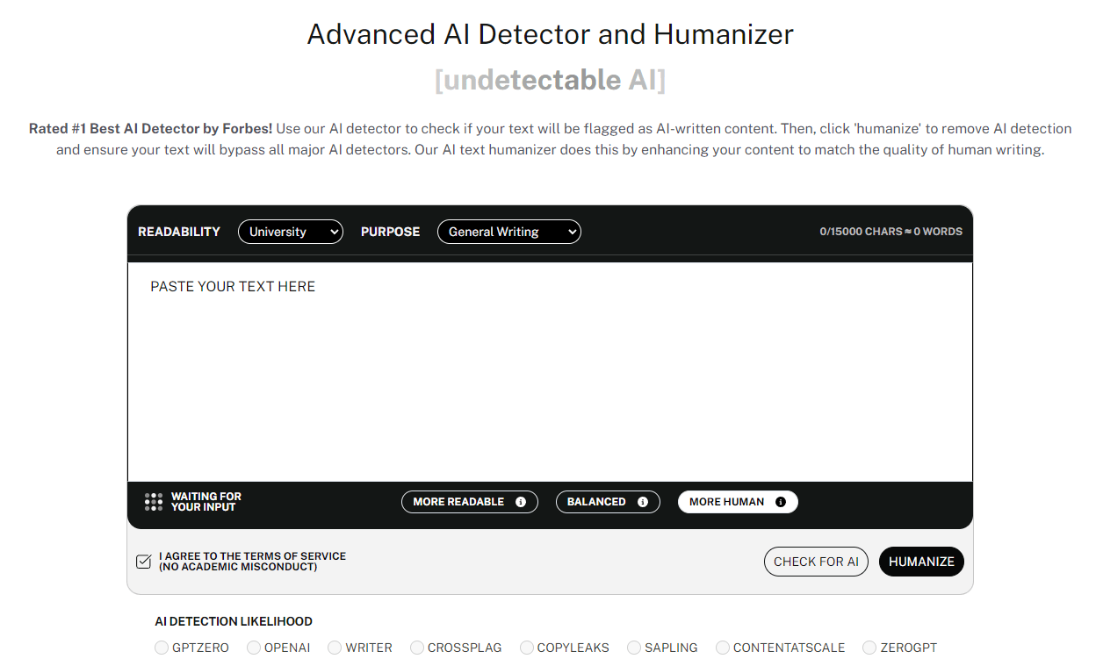Click the I Agree to the Terms text
1096x666 pixels.
click(x=253, y=562)
